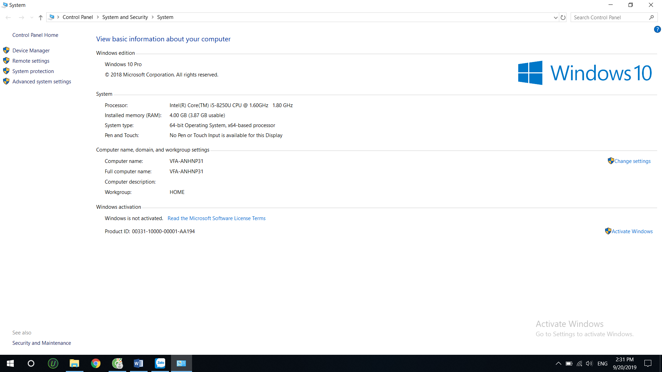
Task: Click the Product ID 00331-10000-00001-AA194 text
Action: [x=163, y=231]
